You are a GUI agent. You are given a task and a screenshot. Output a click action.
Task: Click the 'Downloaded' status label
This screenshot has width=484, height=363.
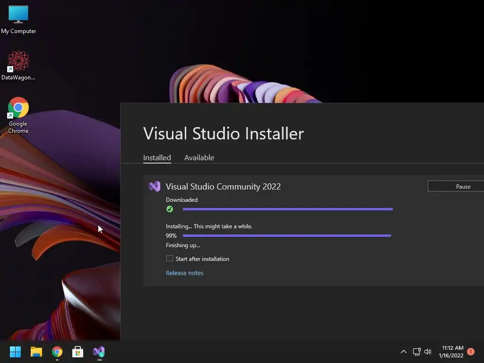pyautogui.click(x=182, y=200)
